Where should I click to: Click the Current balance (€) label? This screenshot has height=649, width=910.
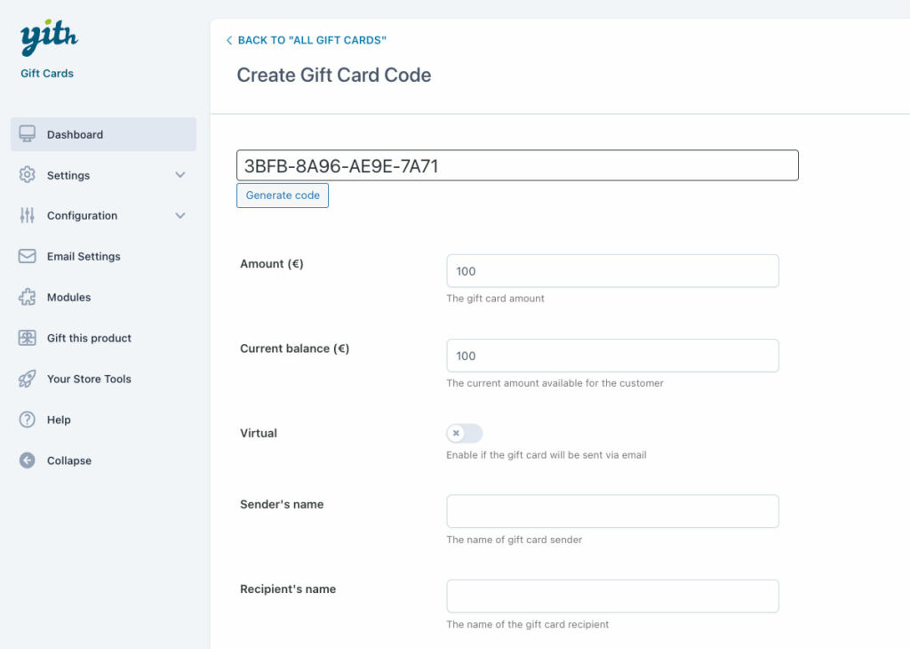(x=295, y=349)
